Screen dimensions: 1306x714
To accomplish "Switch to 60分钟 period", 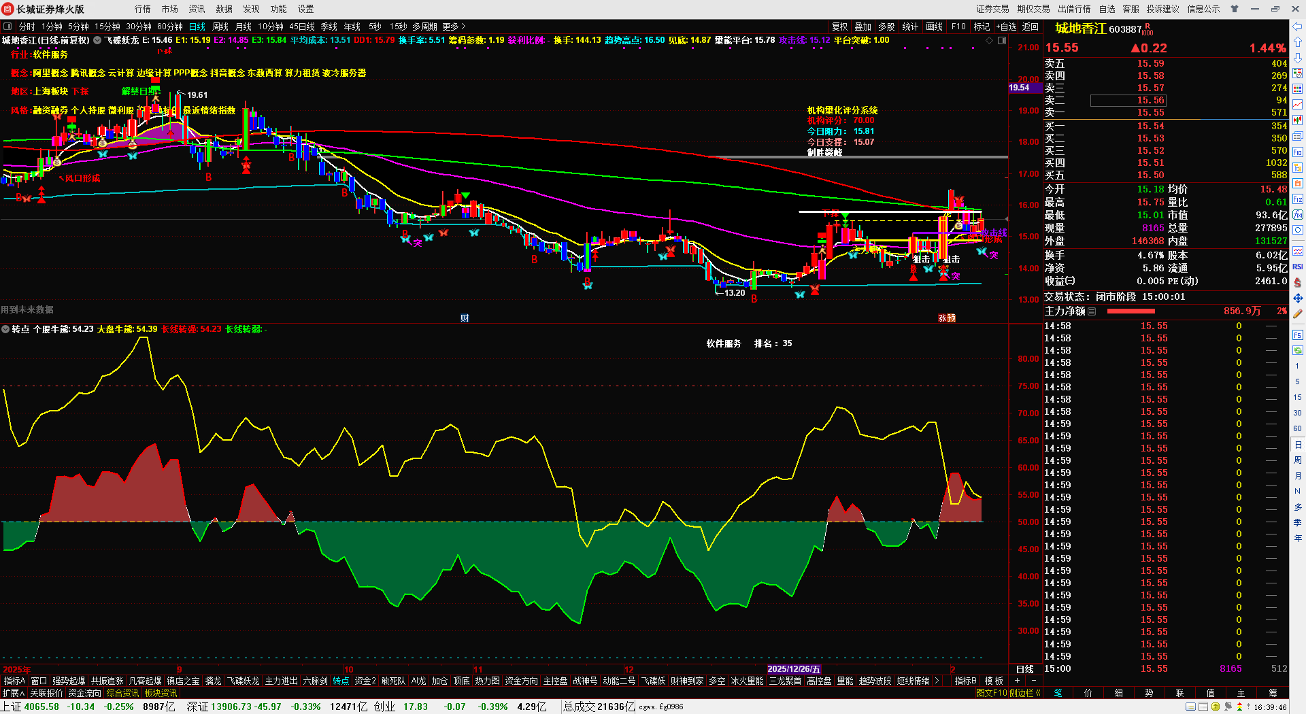I will 170,27.
